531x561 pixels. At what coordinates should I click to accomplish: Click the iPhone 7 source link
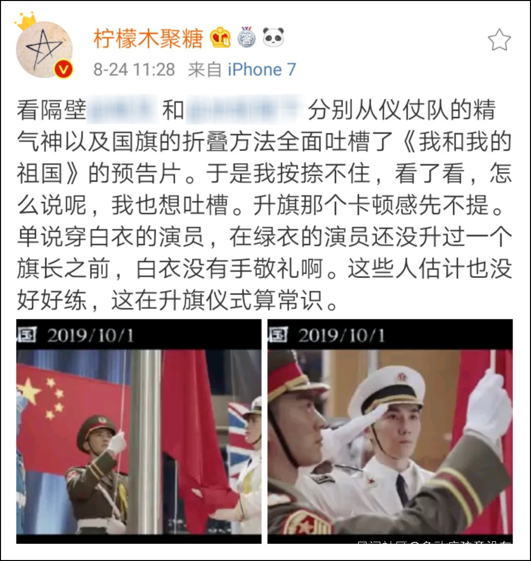coord(262,69)
